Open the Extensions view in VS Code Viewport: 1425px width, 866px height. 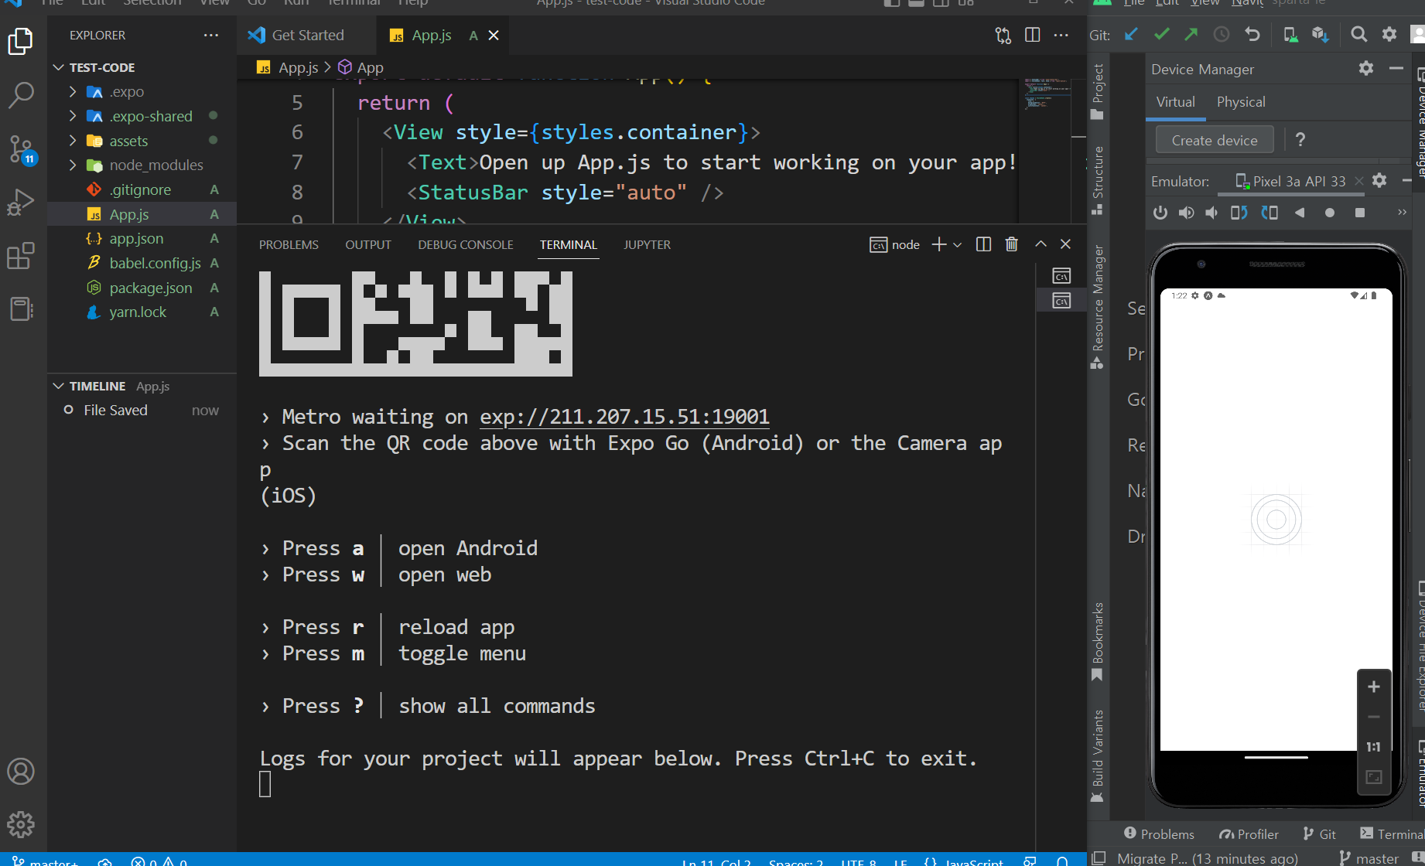tap(21, 256)
